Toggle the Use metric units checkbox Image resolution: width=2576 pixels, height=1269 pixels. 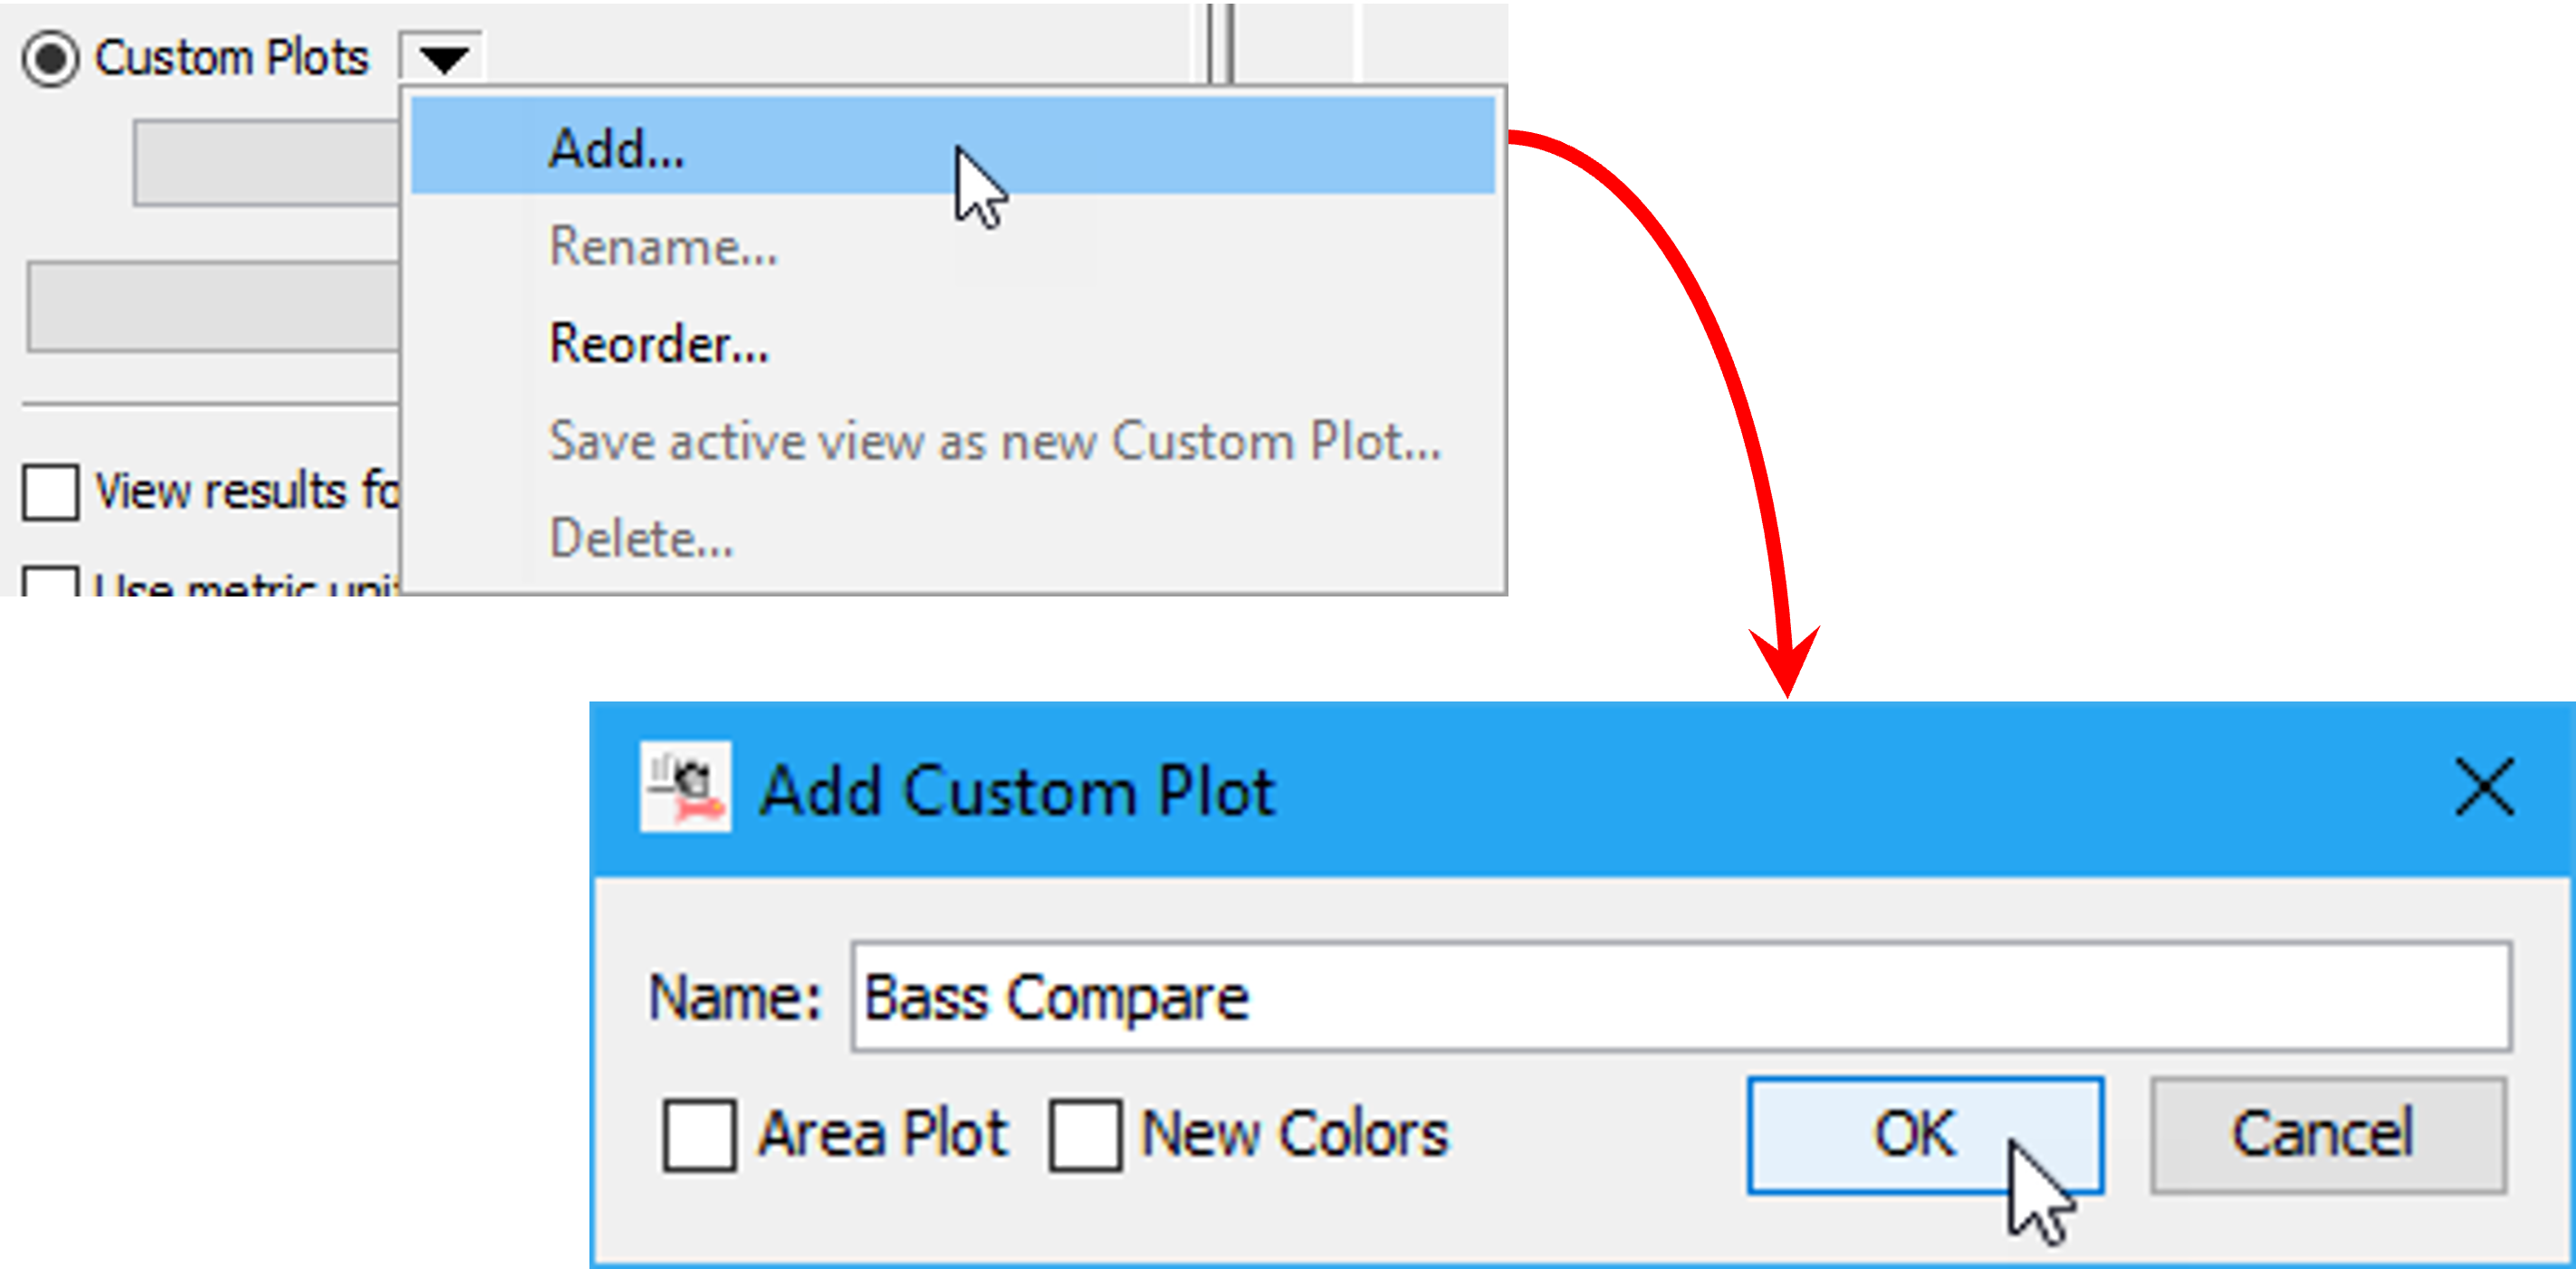[x=51, y=582]
